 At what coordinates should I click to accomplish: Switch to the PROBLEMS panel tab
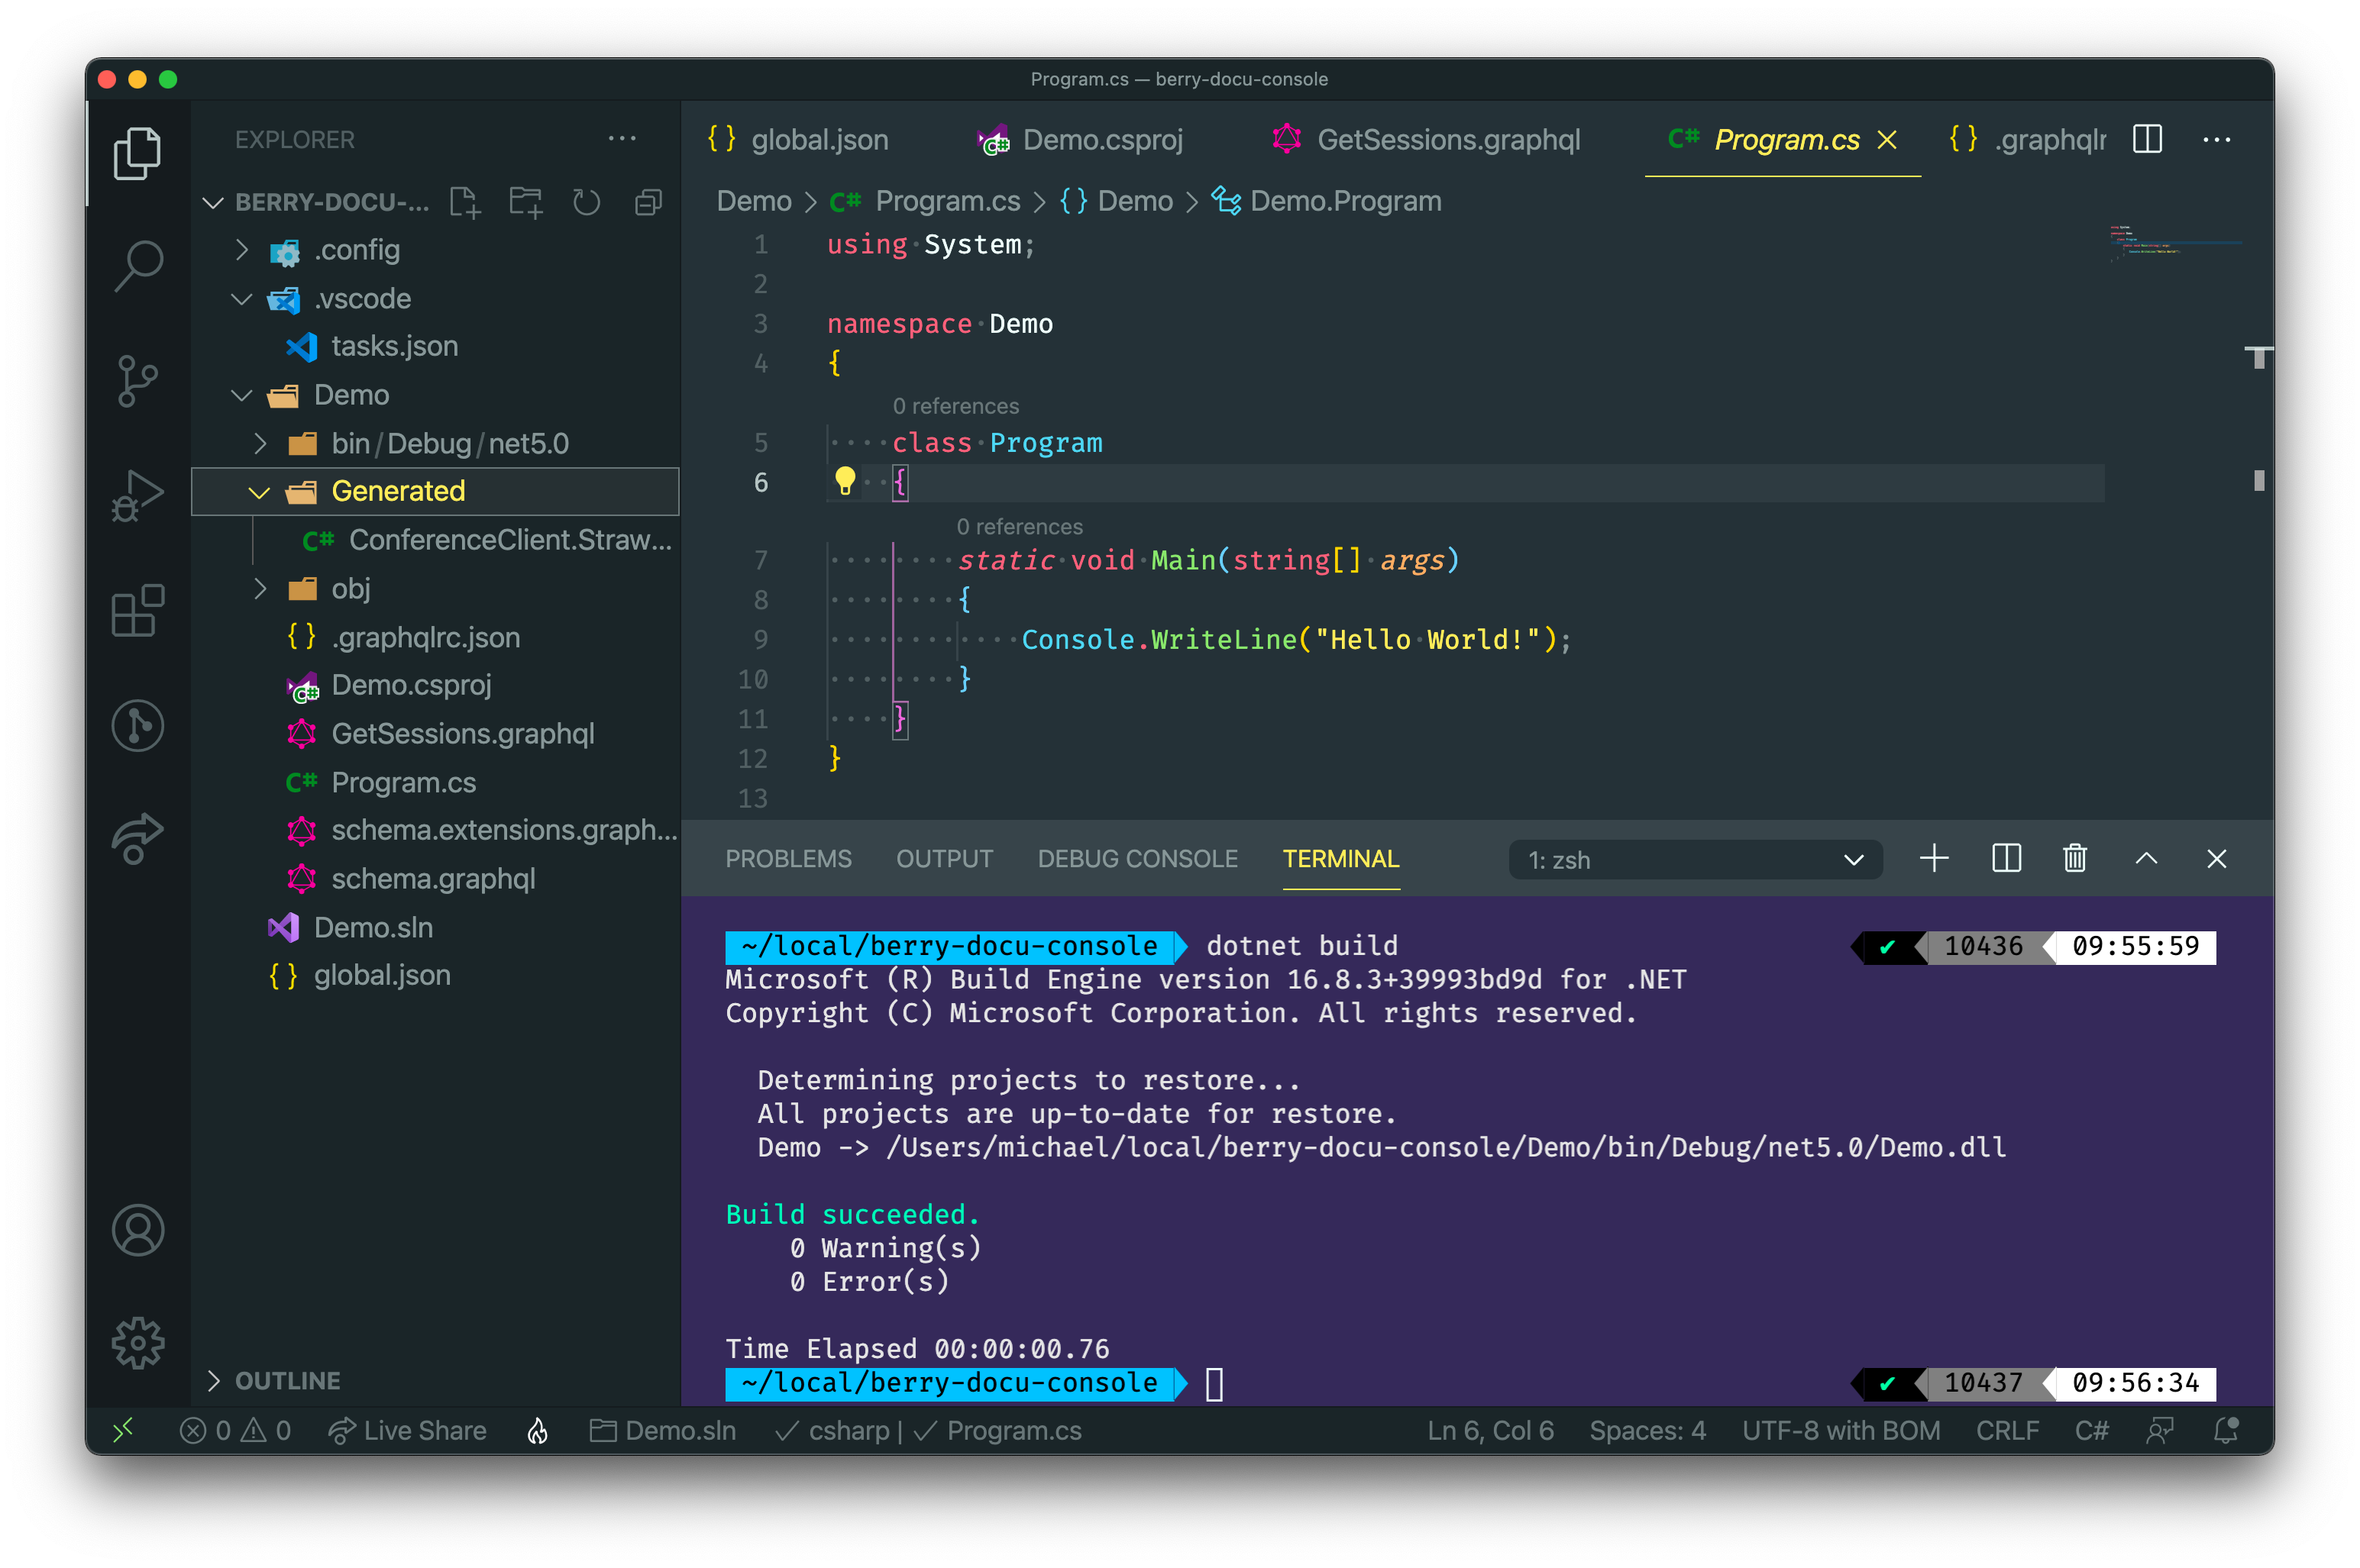click(788, 859)
